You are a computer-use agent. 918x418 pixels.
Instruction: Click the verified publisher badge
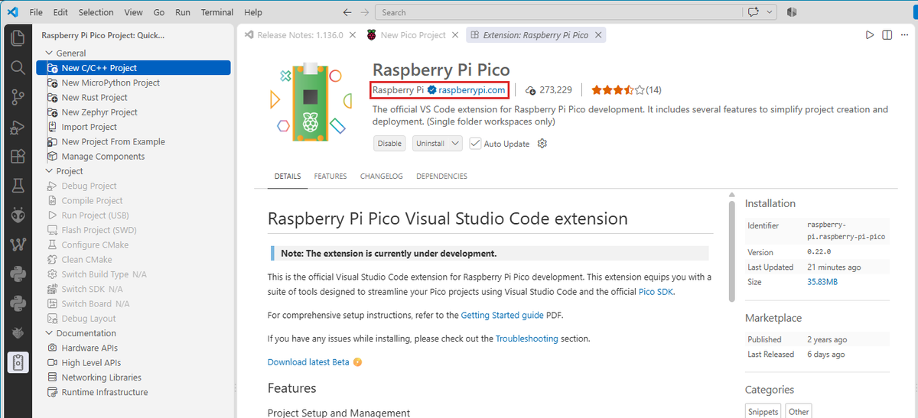(431, 90)
